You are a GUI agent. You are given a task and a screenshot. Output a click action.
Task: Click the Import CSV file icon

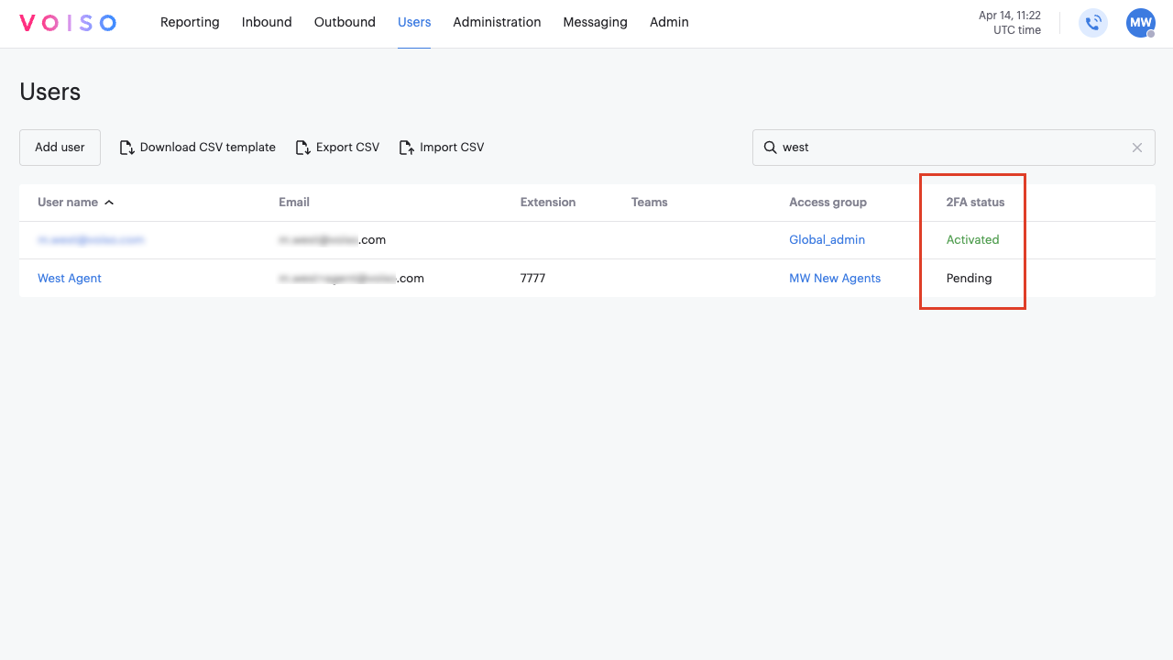point(407,148)
